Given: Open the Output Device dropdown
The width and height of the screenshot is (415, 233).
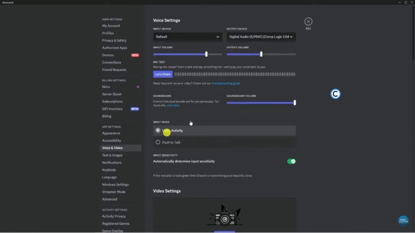Looking at the screenshot, I should pyautogui.click(x=261, y=37).
